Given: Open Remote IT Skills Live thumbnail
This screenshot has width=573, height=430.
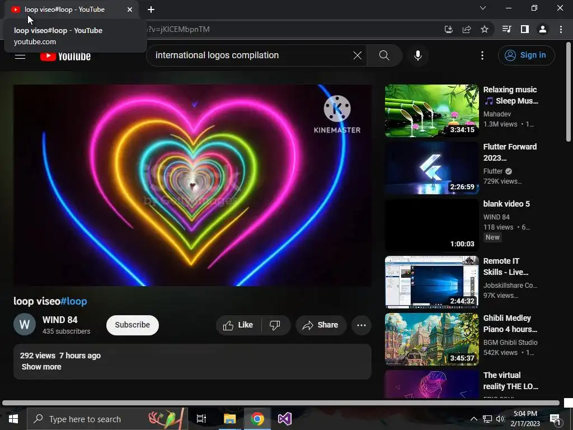Looking at the screenshot, I should [x=431, y=282].
